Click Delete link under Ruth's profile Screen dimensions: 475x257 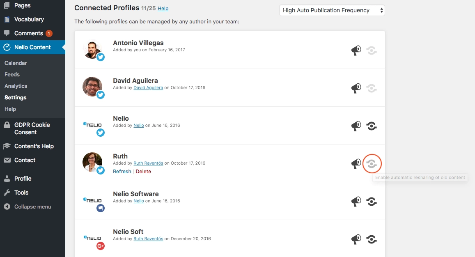coord(143,172)
